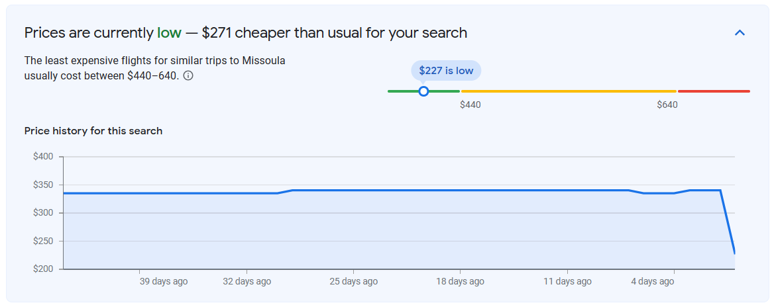Collapse the price insights panel chevron
Screen dimensions: 772x305
[x=740, y=33]
